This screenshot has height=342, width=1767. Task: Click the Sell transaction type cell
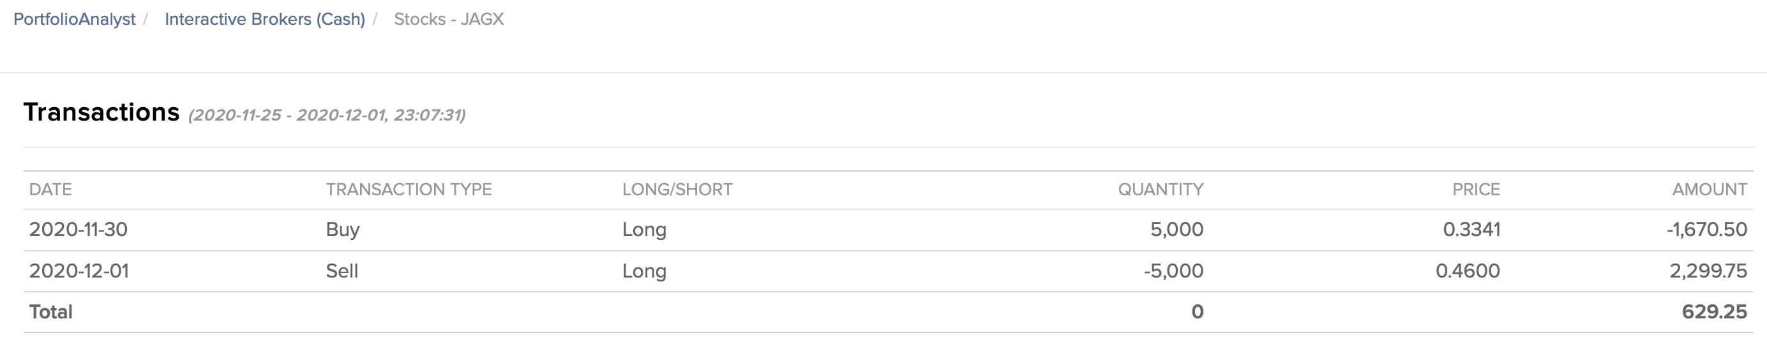click(x=342, y=271)
